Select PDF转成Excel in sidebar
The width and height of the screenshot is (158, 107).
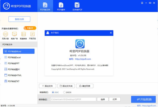tap(19, 57)
